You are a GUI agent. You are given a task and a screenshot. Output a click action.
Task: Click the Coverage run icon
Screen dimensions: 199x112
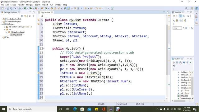[30, 8]
